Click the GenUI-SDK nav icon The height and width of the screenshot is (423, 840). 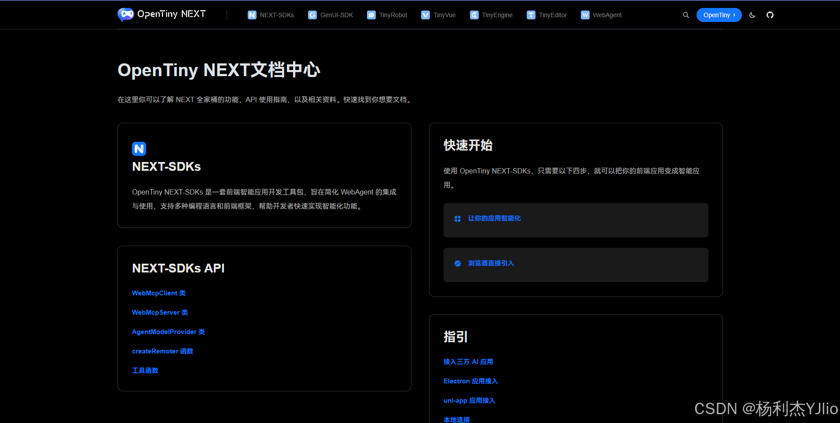point(312,15)
